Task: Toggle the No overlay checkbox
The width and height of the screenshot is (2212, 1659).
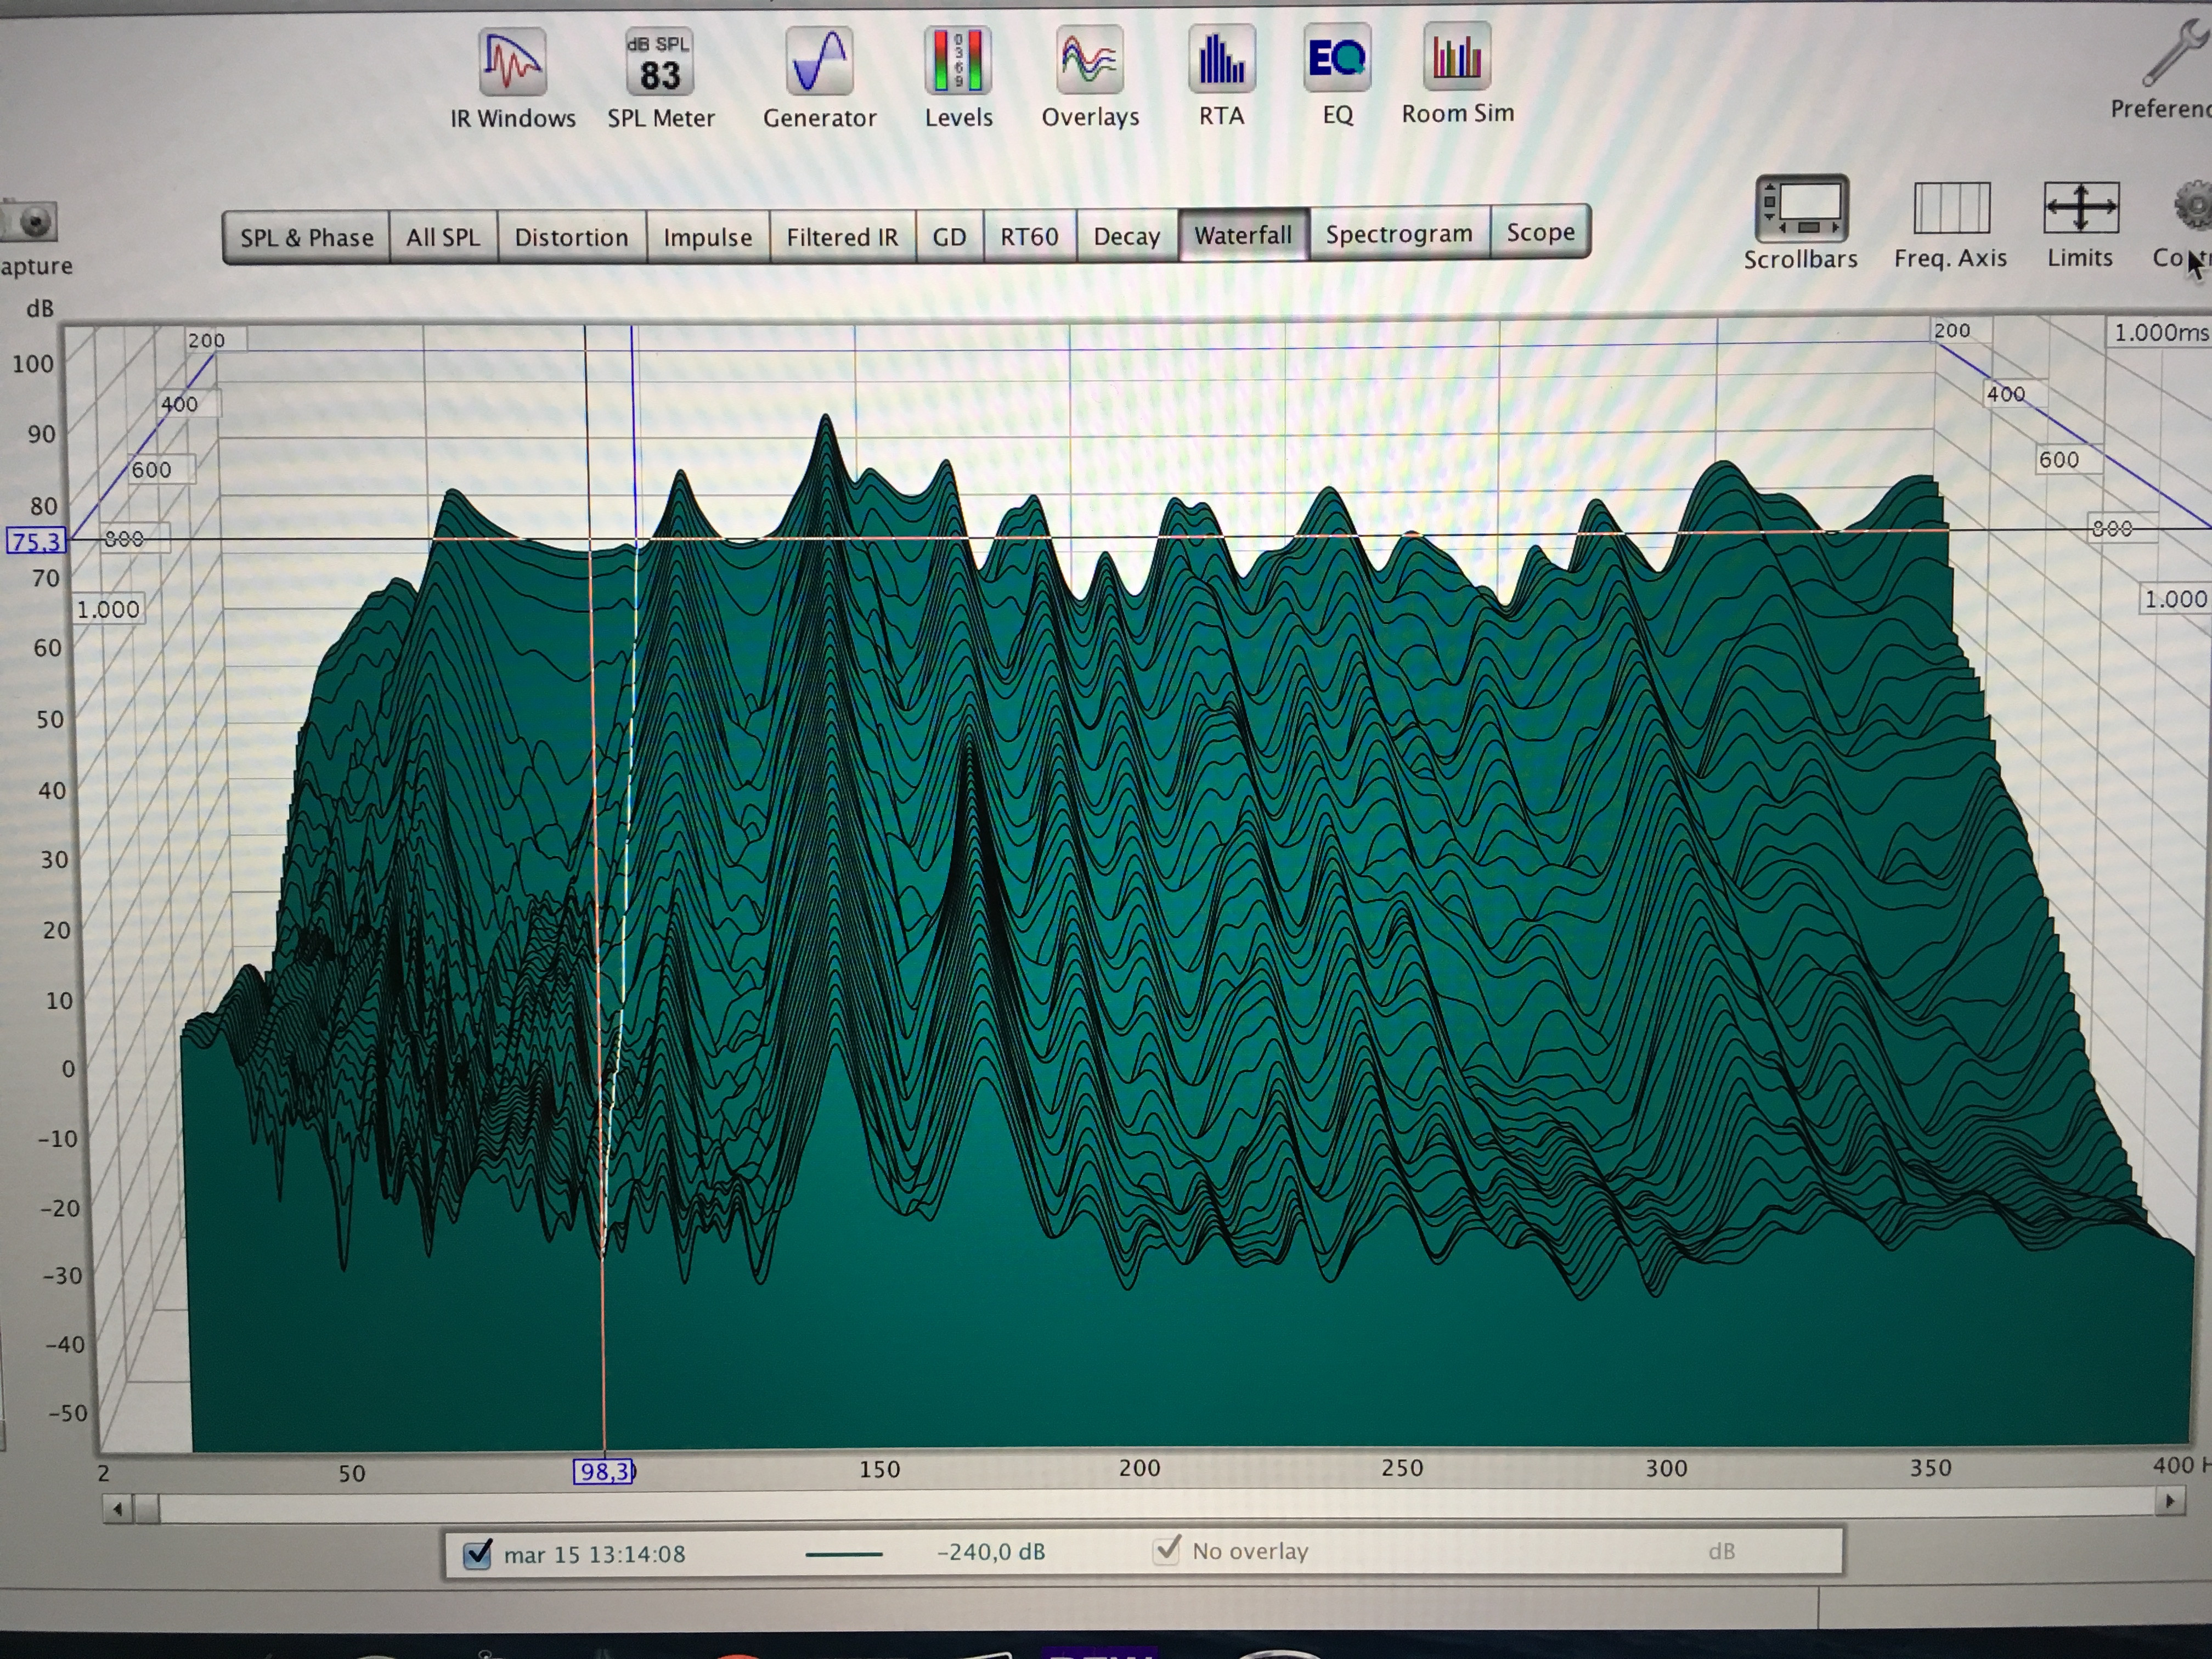Action: point(1166,1550)
